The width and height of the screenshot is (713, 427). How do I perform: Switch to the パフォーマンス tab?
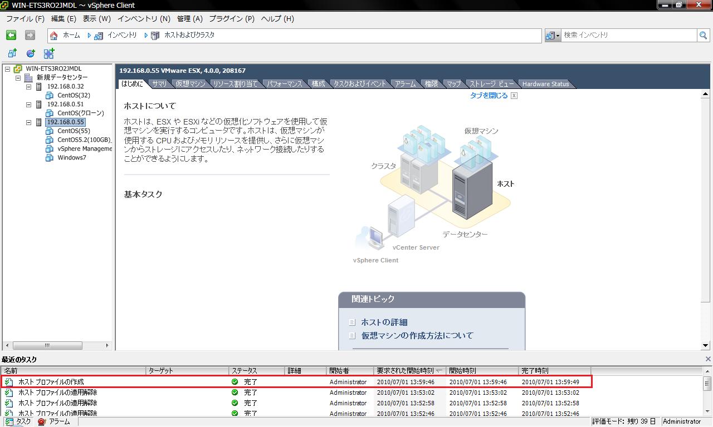pyautogui.click(x=284, y=84)
